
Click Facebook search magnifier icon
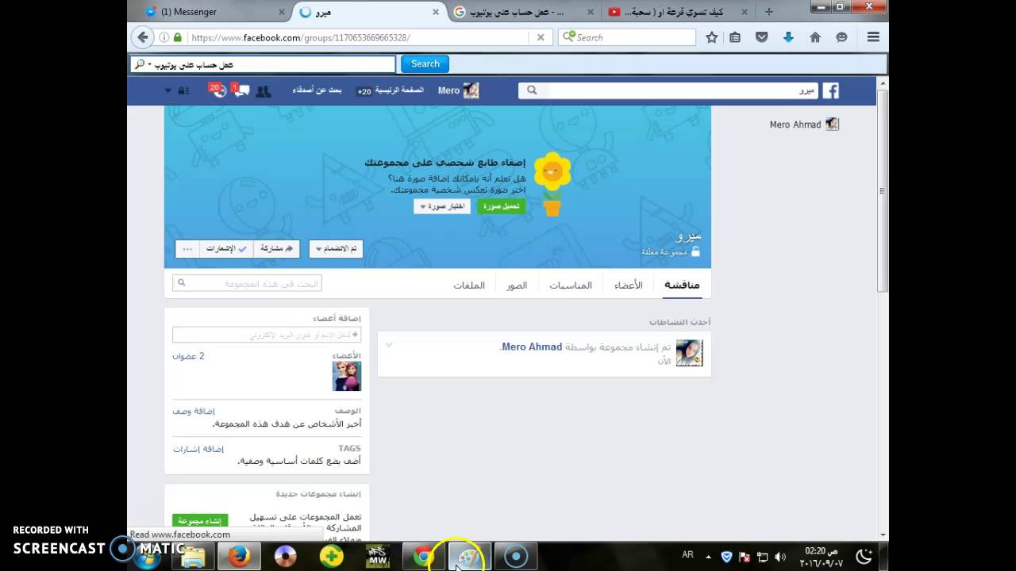click(x=532, y=90)
